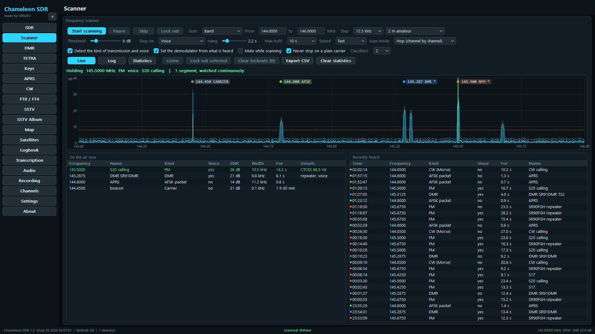Image resolution: width=595 pixels, height=334 pixels.
Task: Open the TETRA page in sidebar
Action: (x=29, y=58)
